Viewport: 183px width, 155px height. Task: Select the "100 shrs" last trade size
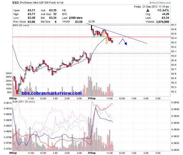(x=77, y=18)
